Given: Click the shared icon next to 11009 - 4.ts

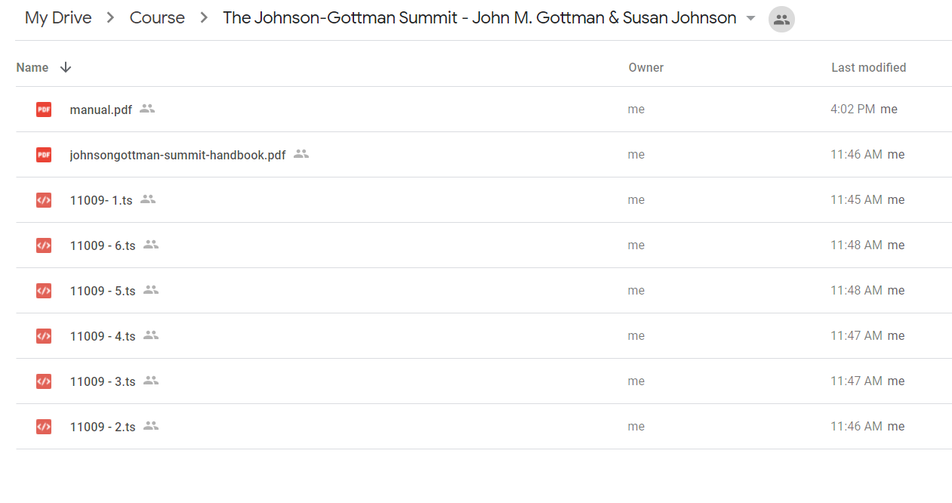Looking at the screenshot, I should (151, 335).
